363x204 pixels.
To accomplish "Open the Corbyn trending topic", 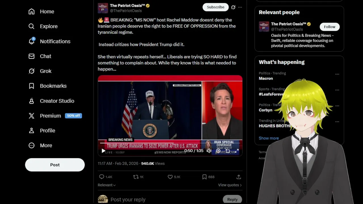I will click(265, 110).
